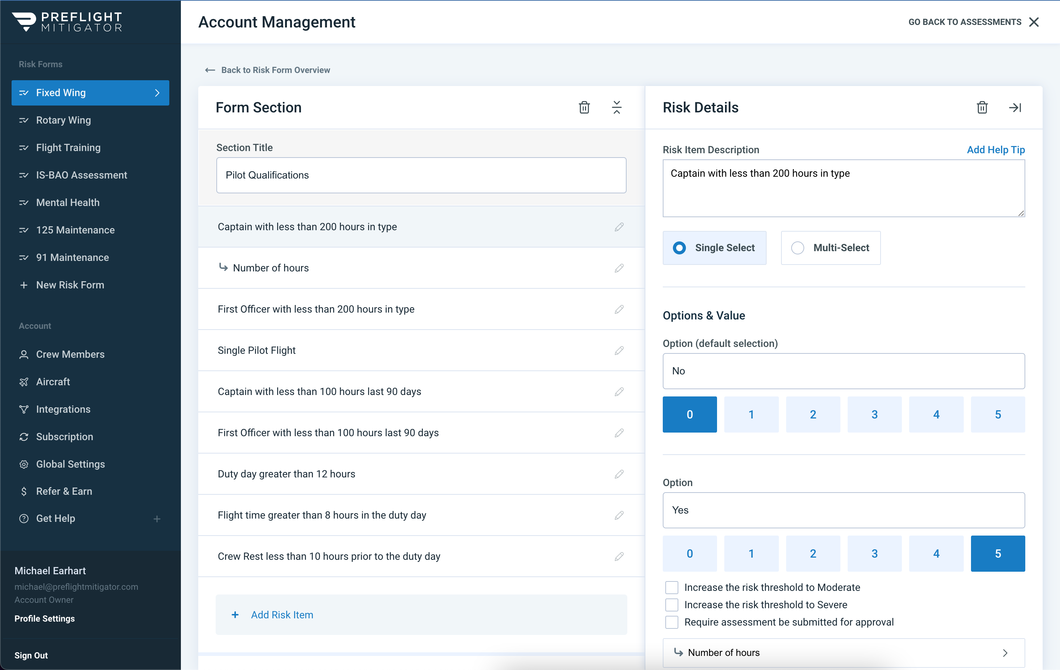
Task: Edit 'Duty day greater than 12 hours' pencil
Action: 619,474
